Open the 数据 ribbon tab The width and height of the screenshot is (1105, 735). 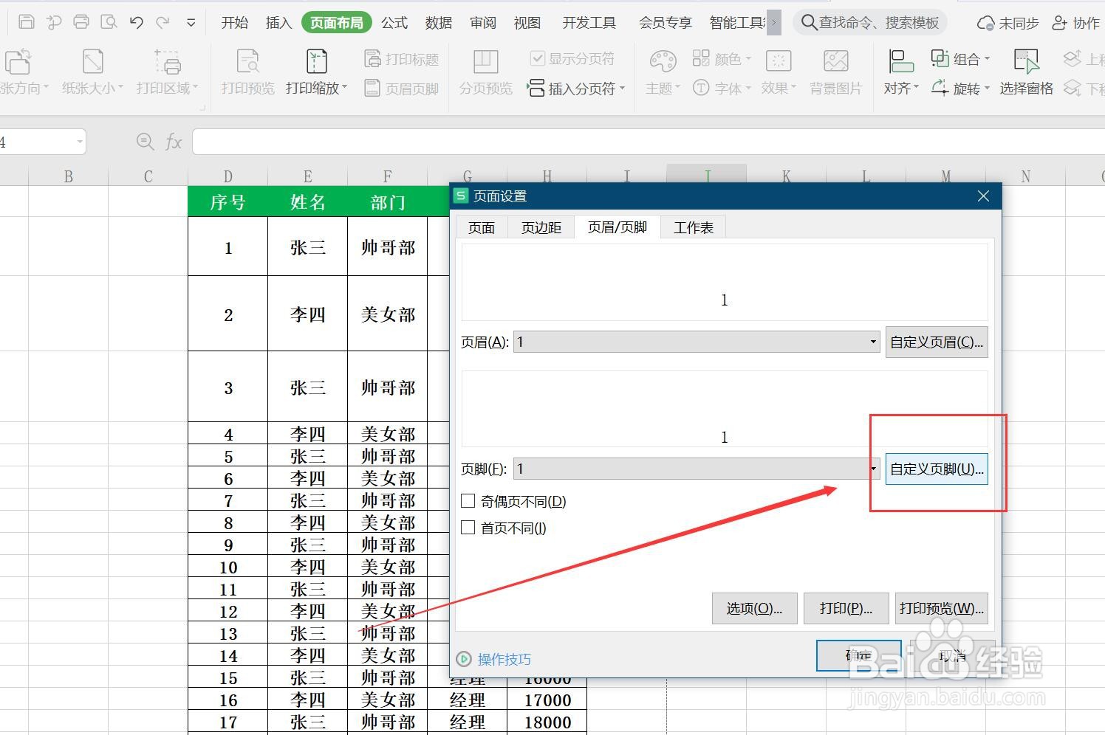click(x=438, y=22)
